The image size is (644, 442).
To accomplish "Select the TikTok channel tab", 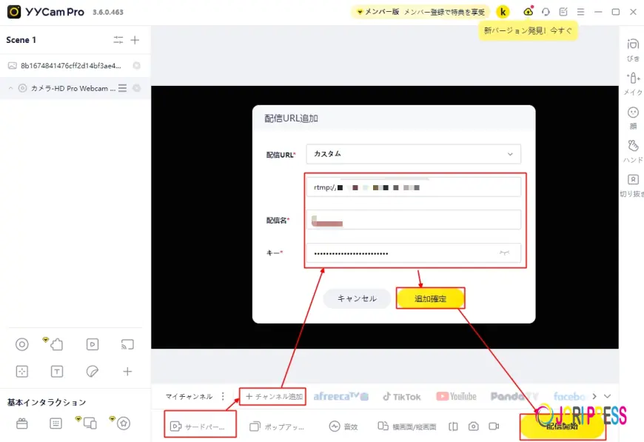I will (401, 397).
